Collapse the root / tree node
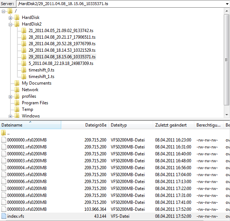The height and width of the screenshot is (221, 230). coord(3,11)
